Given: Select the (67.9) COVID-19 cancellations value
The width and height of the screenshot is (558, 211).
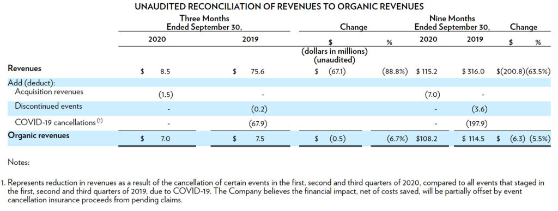Looking at the screenshot, I should coord(258,124).
